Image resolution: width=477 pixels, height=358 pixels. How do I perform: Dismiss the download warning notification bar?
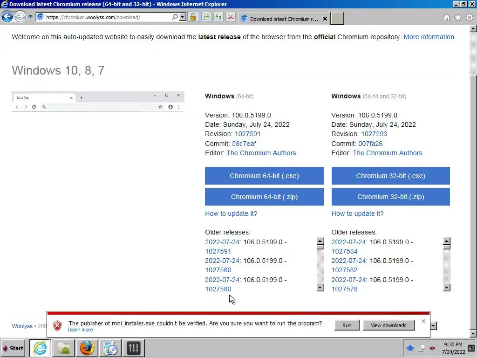point(423,321)
